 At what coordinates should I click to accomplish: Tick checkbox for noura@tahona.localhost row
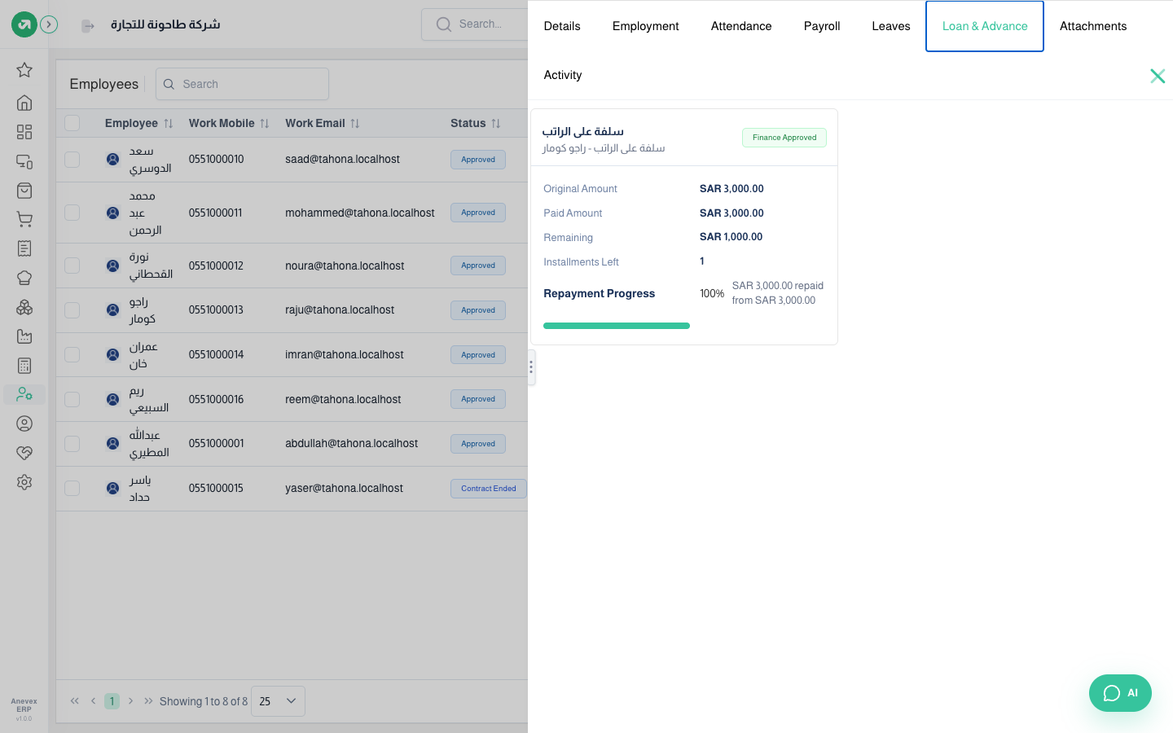[x=72, y=266]
